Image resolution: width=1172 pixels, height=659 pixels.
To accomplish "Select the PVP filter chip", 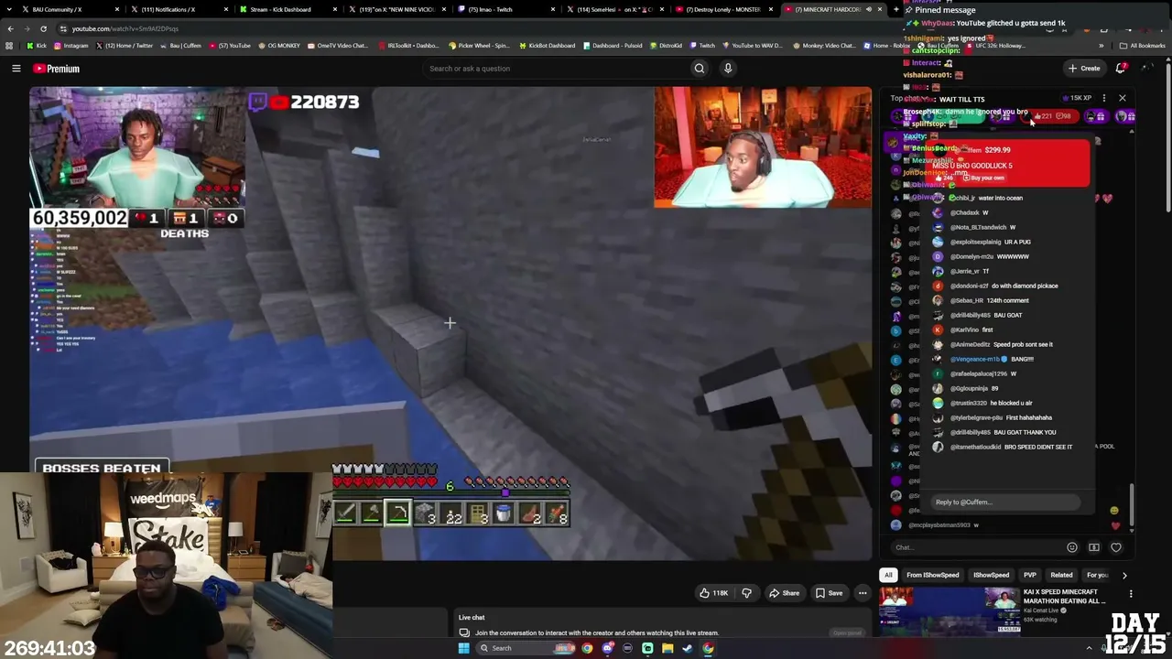I will (1030, 575).
